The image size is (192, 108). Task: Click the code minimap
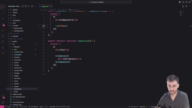click(x=182, y=13)
